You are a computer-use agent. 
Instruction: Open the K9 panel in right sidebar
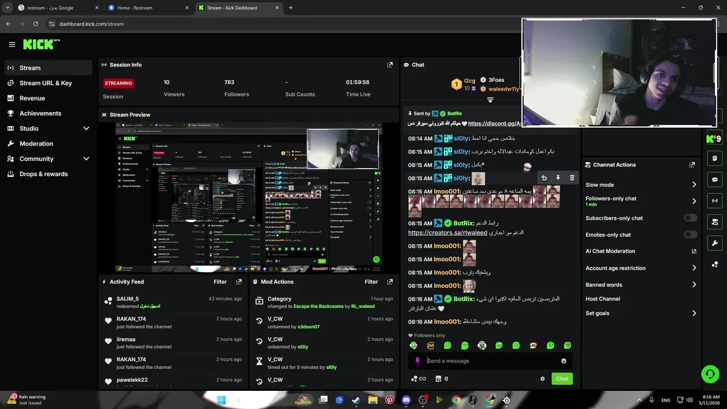[x=714, y=139]
